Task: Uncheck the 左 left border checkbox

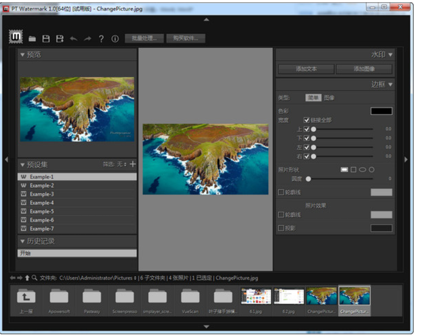Action: [x=306, y=147]
